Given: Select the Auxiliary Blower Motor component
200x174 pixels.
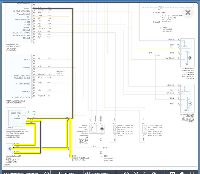Looking at the screenshot, I should 10,149.
